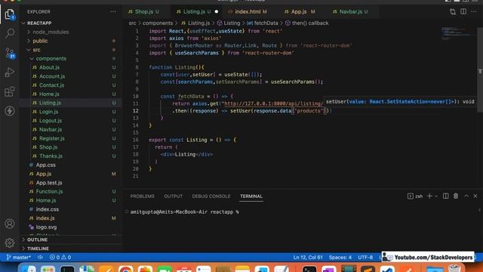Close the terminal panel
Image resolution: width=483 pixels, height=272 pixels.
point(475,196)
